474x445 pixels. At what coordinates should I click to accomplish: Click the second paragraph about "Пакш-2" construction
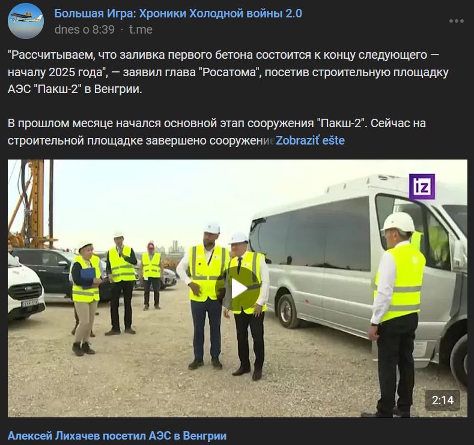pyautogui.click(x=217, y=132)
